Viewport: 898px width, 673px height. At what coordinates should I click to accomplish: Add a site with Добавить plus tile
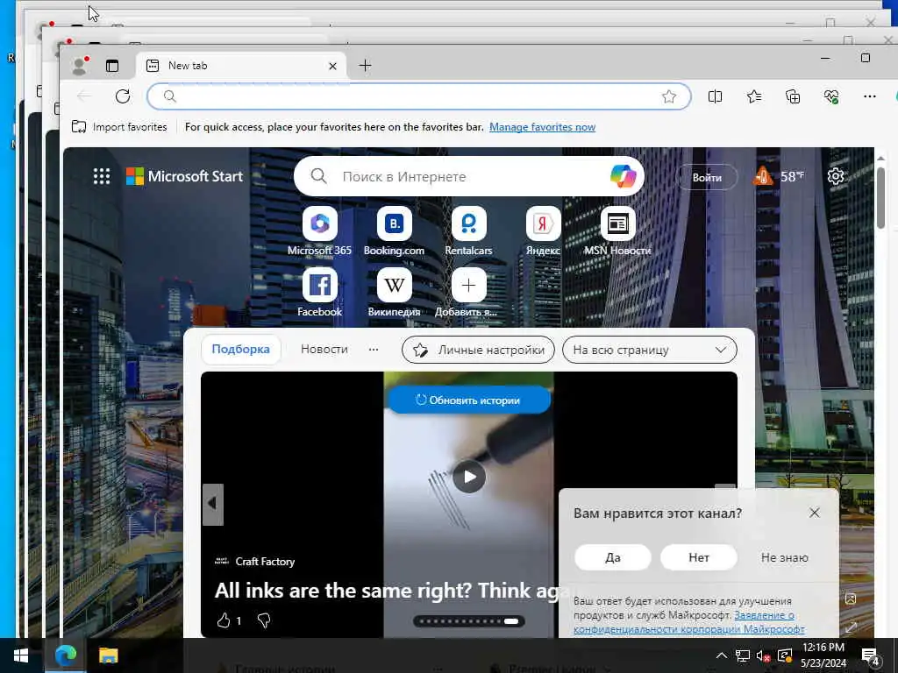(x=468, y=293)
